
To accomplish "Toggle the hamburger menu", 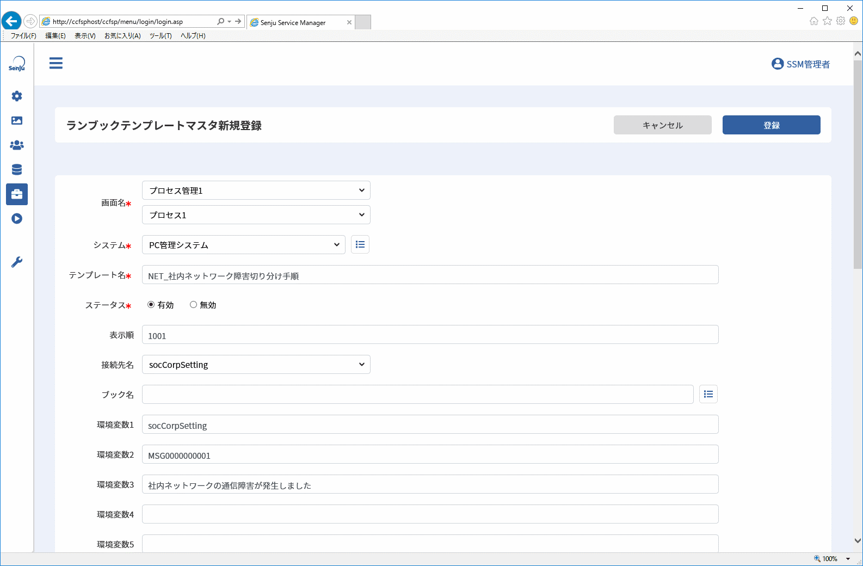I will (56, 63).
